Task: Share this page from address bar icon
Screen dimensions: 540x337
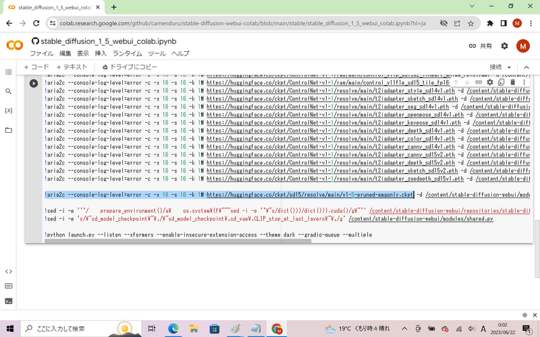Action: click(x=457, y=24)
